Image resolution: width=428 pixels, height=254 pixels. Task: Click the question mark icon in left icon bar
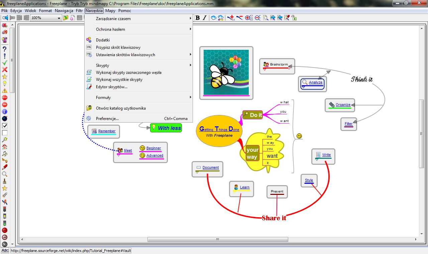[x=5, y=49]
